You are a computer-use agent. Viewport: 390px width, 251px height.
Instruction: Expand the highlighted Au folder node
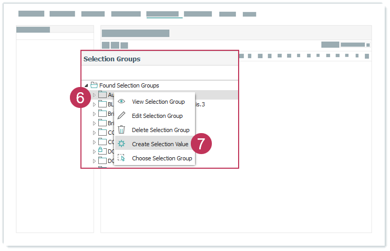point(95,95)
